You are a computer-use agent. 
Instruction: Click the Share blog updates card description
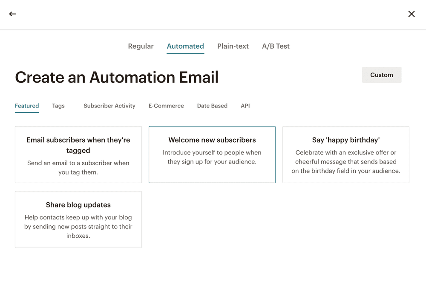pos(78,227)
